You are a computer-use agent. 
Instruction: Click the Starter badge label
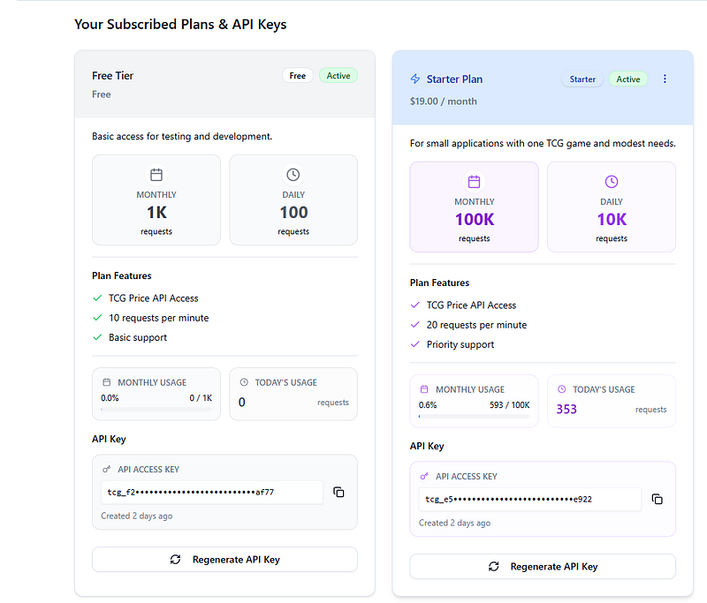pyautogui.click(x=582, y=79)
